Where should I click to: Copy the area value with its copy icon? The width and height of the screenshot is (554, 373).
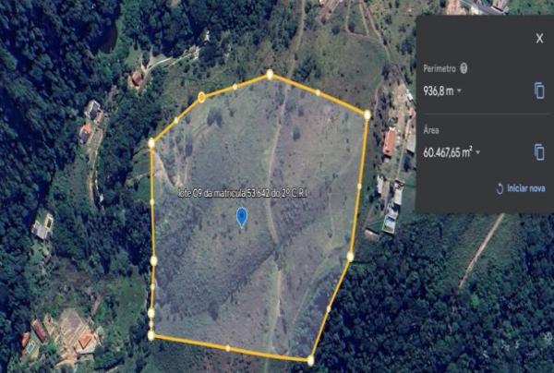[x=539, y=152]
